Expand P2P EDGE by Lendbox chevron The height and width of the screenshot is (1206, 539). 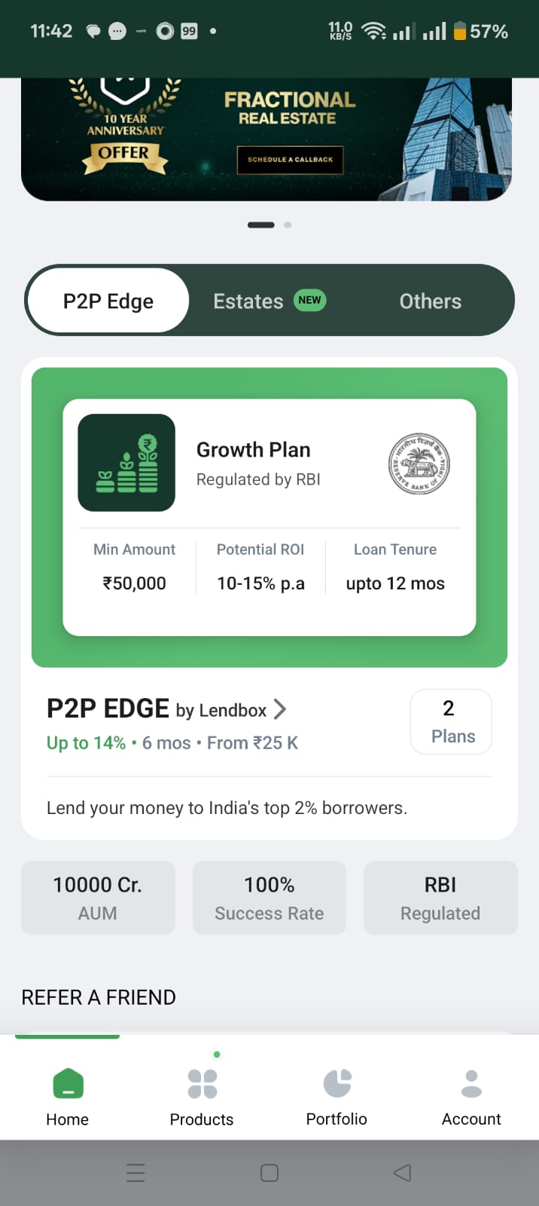280,709
